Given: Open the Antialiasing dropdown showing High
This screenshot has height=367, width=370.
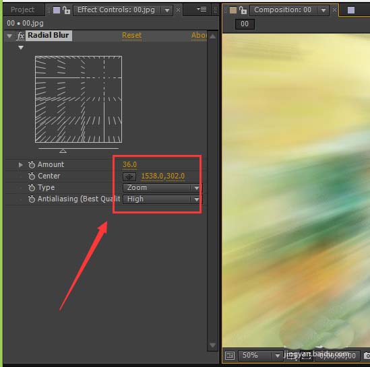Looking at the screenshot, I should (162, 199).
